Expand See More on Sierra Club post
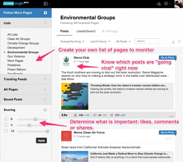Screen dimensions: 183x162 67,79
